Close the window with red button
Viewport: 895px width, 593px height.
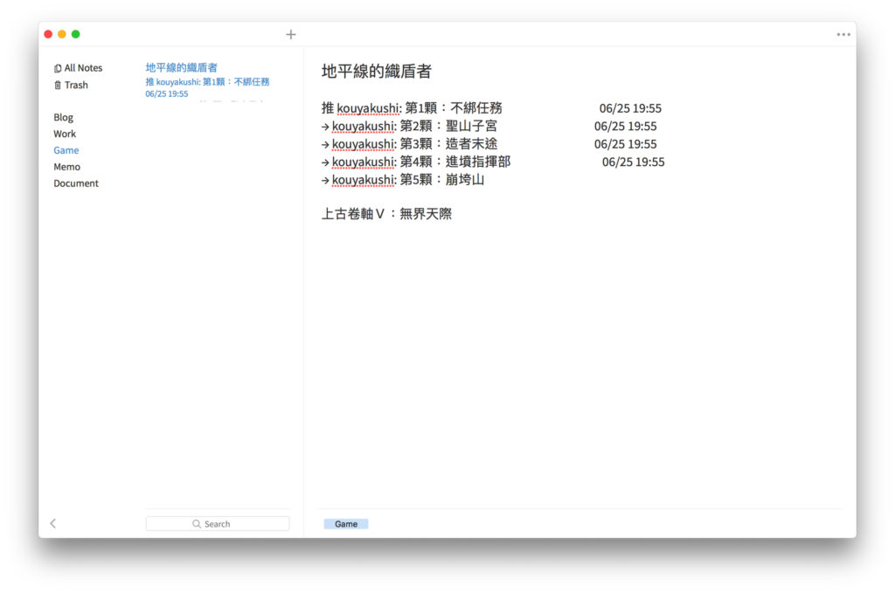click(x=48, y=34)
